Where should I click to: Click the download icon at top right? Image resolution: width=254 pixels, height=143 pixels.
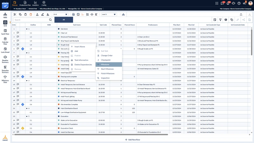250,14
